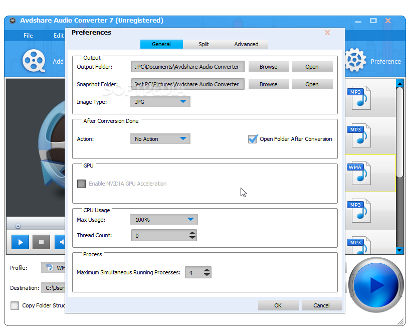This screenshot has height=330, width=410.
Task: Open the Output Folder
Action: coord(312,67)
